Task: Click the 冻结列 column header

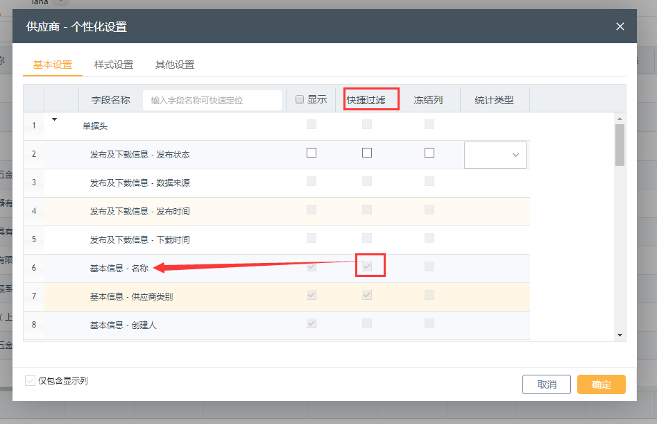Action: tap(428, 100)
